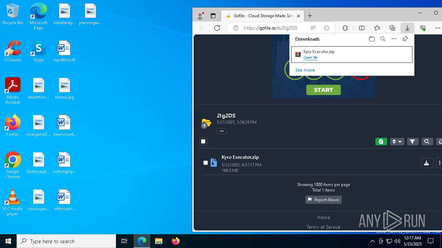Tick the Kyro Executor.zip checkbox
The height and width of the screenshot is (248, 442).
pos(205,163)
